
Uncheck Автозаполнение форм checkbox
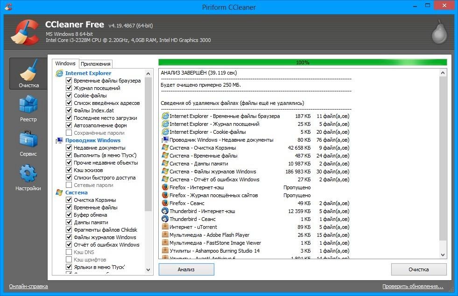[x=69, y=125]
